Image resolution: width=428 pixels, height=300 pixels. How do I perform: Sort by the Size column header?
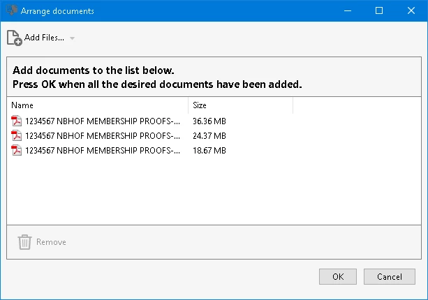click(240, 105)
